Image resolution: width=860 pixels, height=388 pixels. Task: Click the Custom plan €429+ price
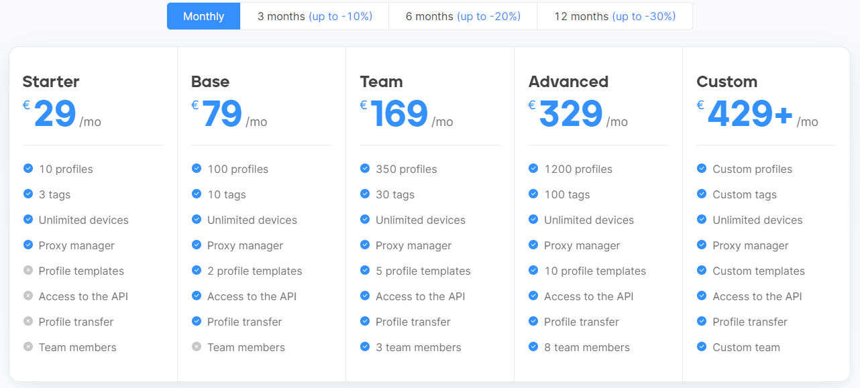(750, 114)
